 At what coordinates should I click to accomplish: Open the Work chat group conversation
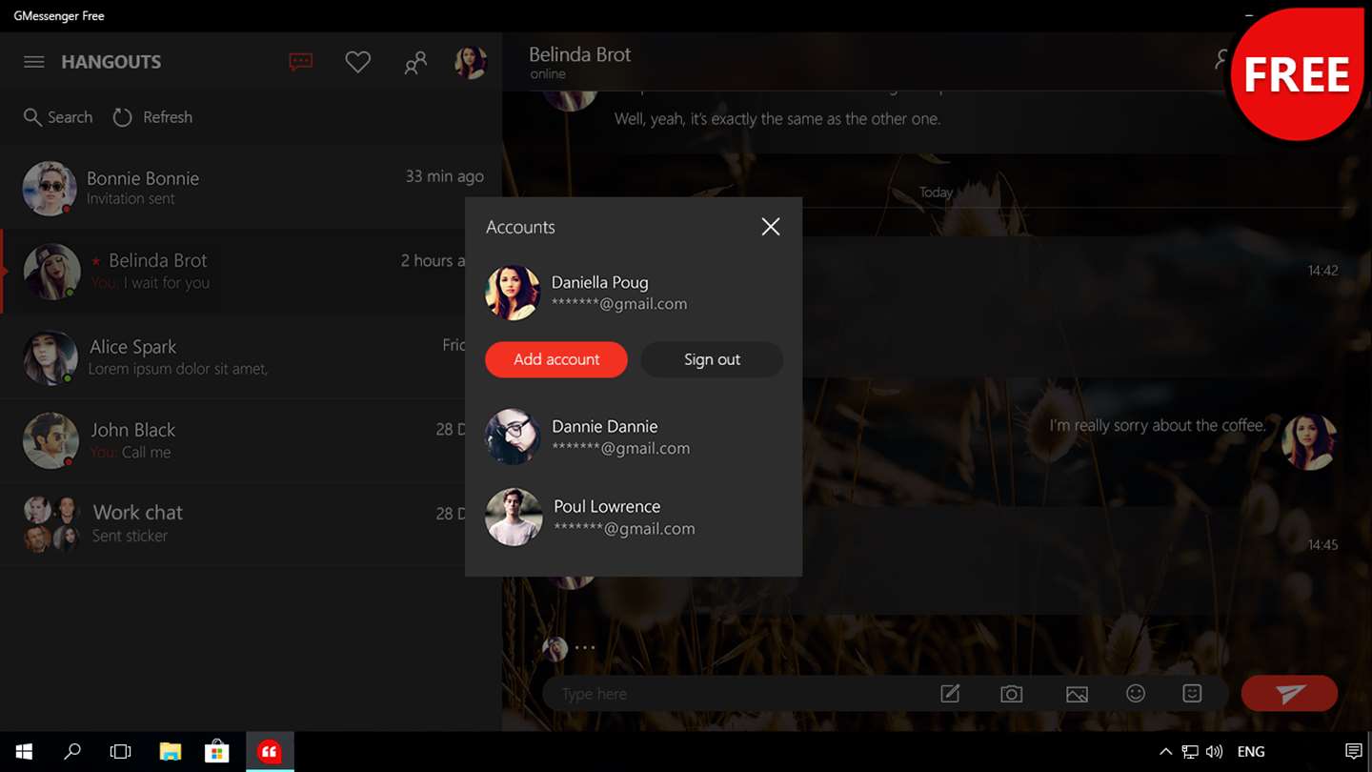(x=252, y=523)
